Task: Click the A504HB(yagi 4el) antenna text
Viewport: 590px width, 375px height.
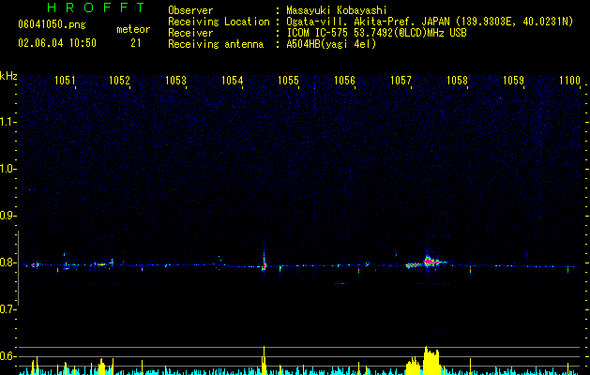Action: 331,44
